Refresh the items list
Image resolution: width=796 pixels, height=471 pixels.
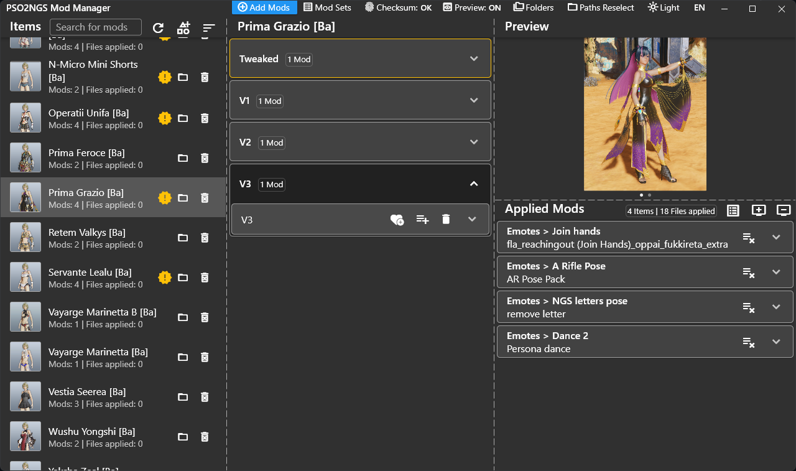(x=159, y=27)
